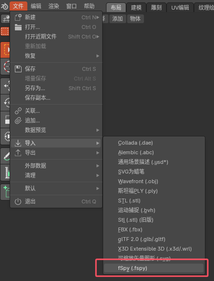This screenshot has width=214, height=281.
Task: Select the box select tool icon
Action: tap(5, 31)
